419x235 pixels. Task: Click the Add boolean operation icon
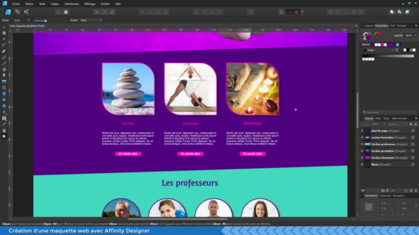(x=331, y=12)
